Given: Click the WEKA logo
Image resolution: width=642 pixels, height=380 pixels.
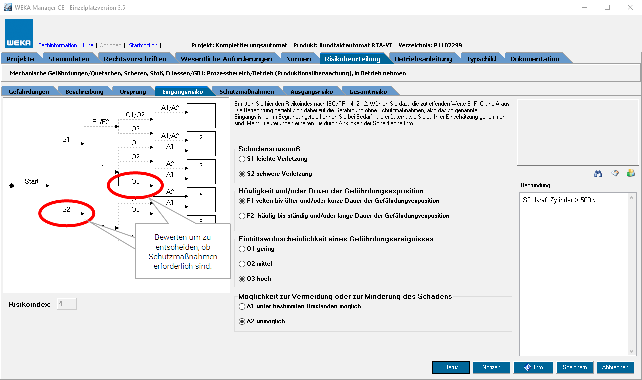Looking at the screenshot, I should coord(19,34).
